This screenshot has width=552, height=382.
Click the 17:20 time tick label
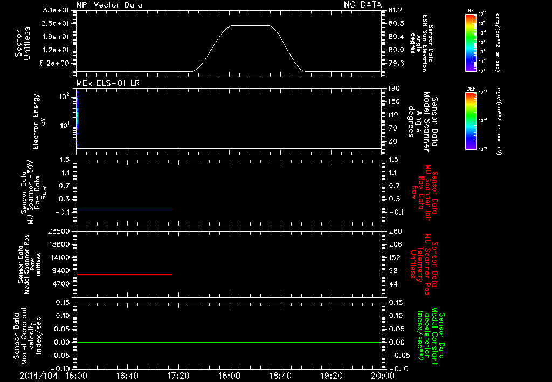click(x=178, y=376)
